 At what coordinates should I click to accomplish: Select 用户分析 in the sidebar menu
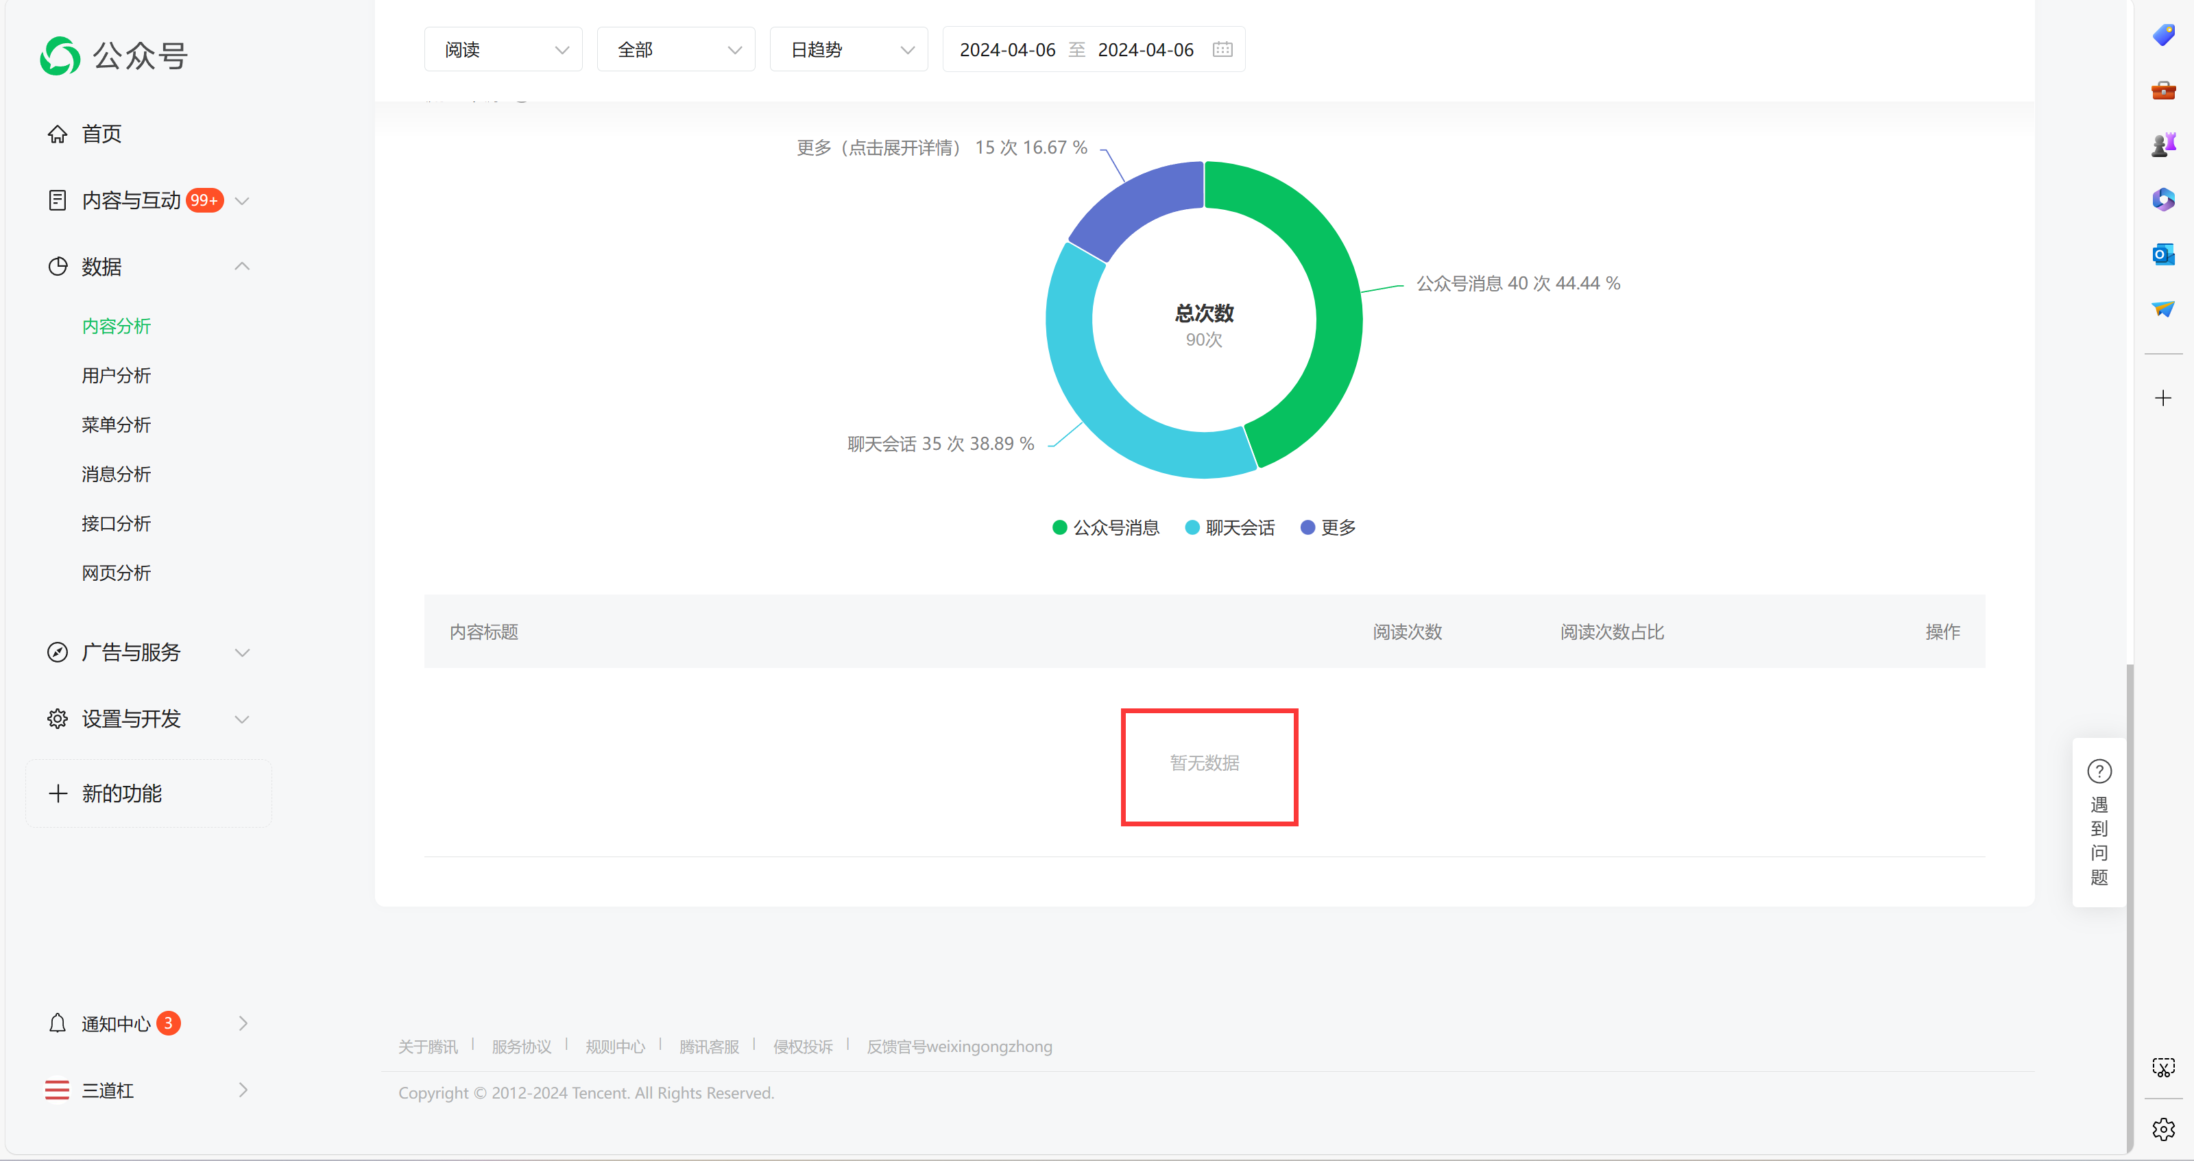point(116,376)
